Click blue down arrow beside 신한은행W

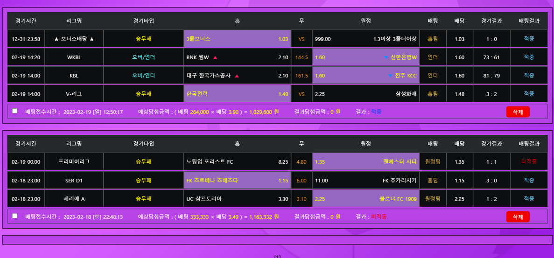pos(386,57)
